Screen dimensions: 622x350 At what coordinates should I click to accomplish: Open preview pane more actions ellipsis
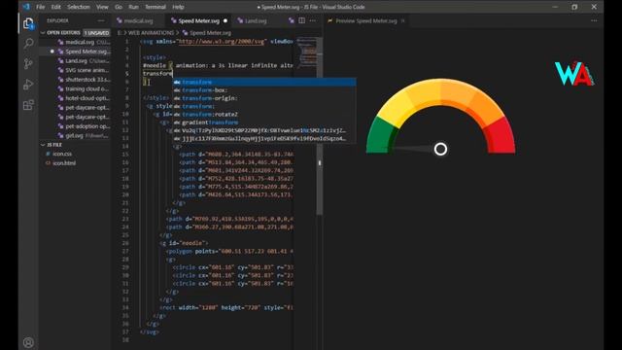coord(594,20)
